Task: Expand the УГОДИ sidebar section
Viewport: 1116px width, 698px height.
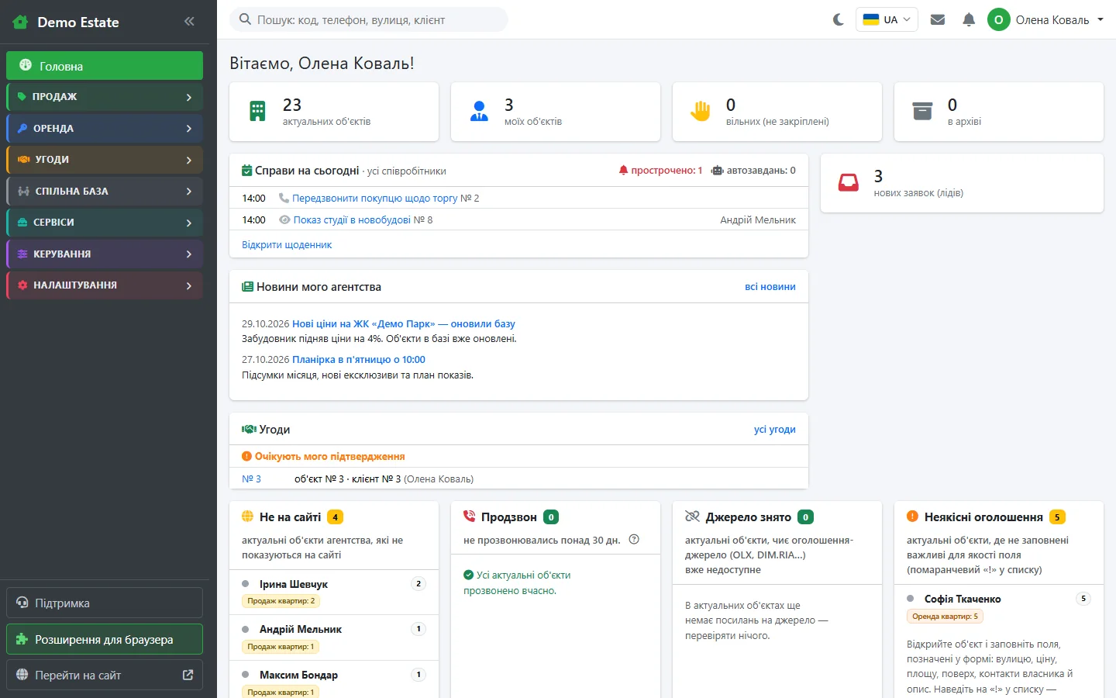Action: [x=105, y=160]
